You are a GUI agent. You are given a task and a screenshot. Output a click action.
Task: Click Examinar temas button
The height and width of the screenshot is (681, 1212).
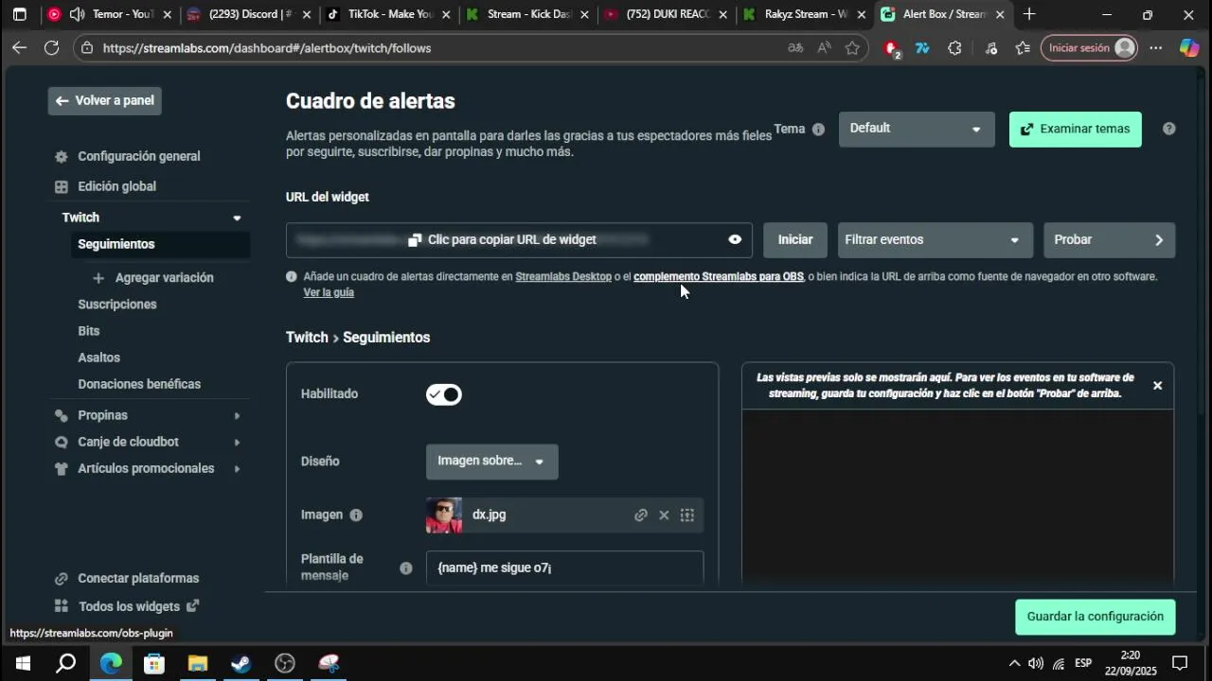point(1076,130)
